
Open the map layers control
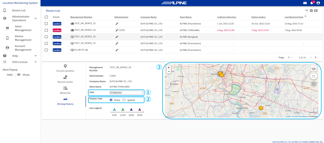click(x=314, y=68)
